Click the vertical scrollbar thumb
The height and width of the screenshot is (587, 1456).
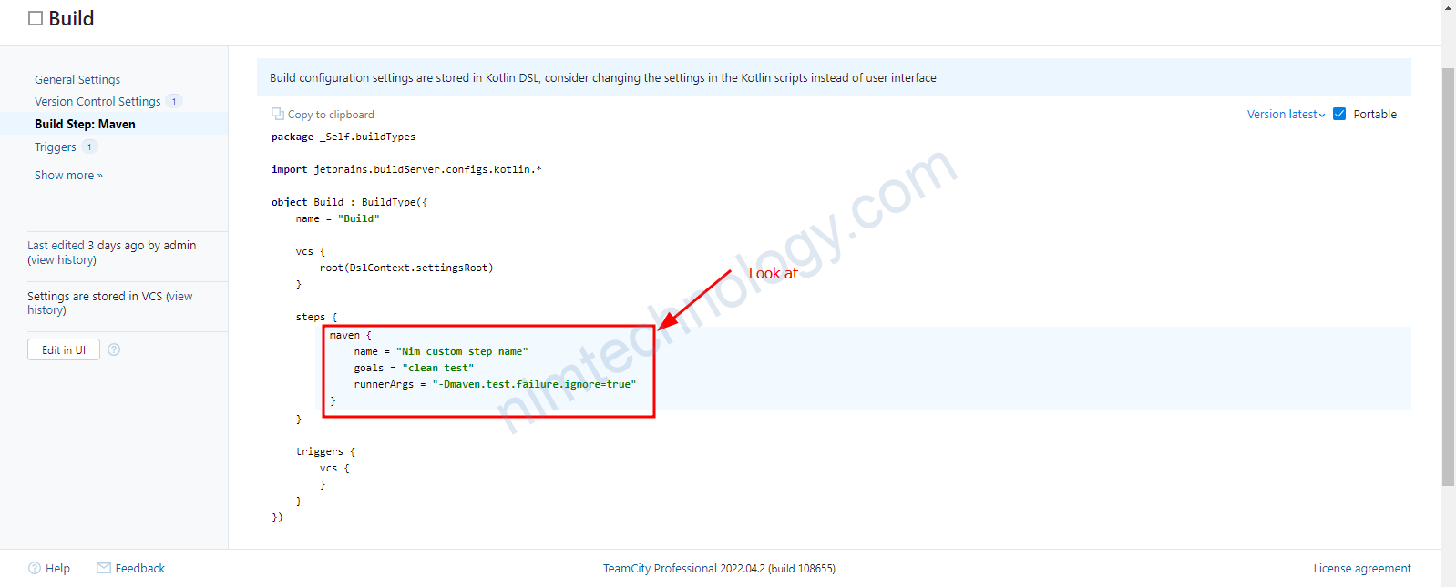click(1448, 277)
